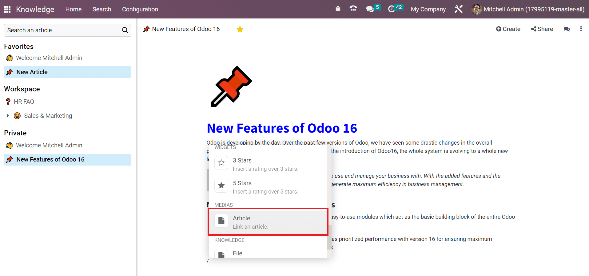589x276 pixels.
Task: Open activities clock icon with badge 42
Action: pyautogui.click(x=395, y=8)
